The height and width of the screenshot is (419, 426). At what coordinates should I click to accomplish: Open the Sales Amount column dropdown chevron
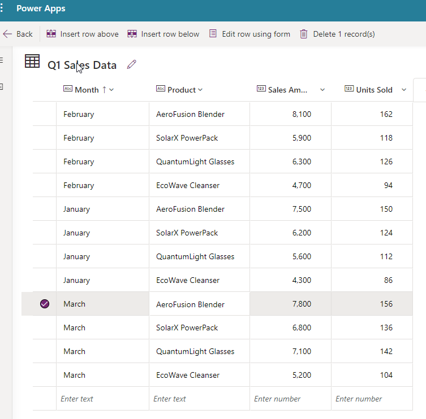tap(322, 90)
